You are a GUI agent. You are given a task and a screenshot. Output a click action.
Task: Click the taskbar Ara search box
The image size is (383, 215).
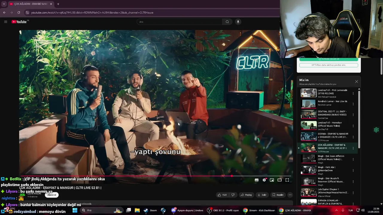click(102, 210)
